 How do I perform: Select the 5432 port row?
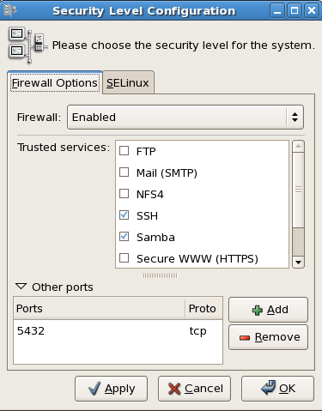coord(118,331)
